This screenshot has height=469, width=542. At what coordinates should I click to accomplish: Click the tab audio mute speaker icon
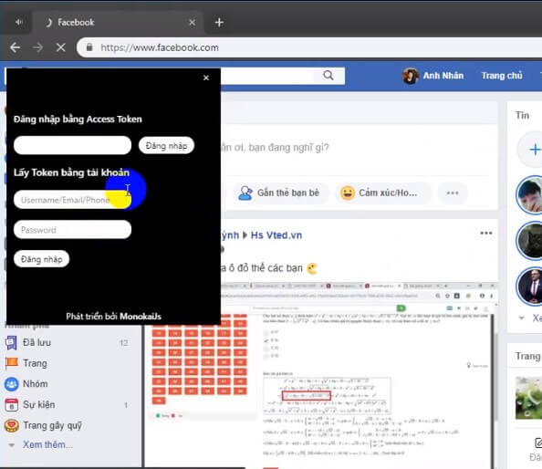click(x=19, y=22)
